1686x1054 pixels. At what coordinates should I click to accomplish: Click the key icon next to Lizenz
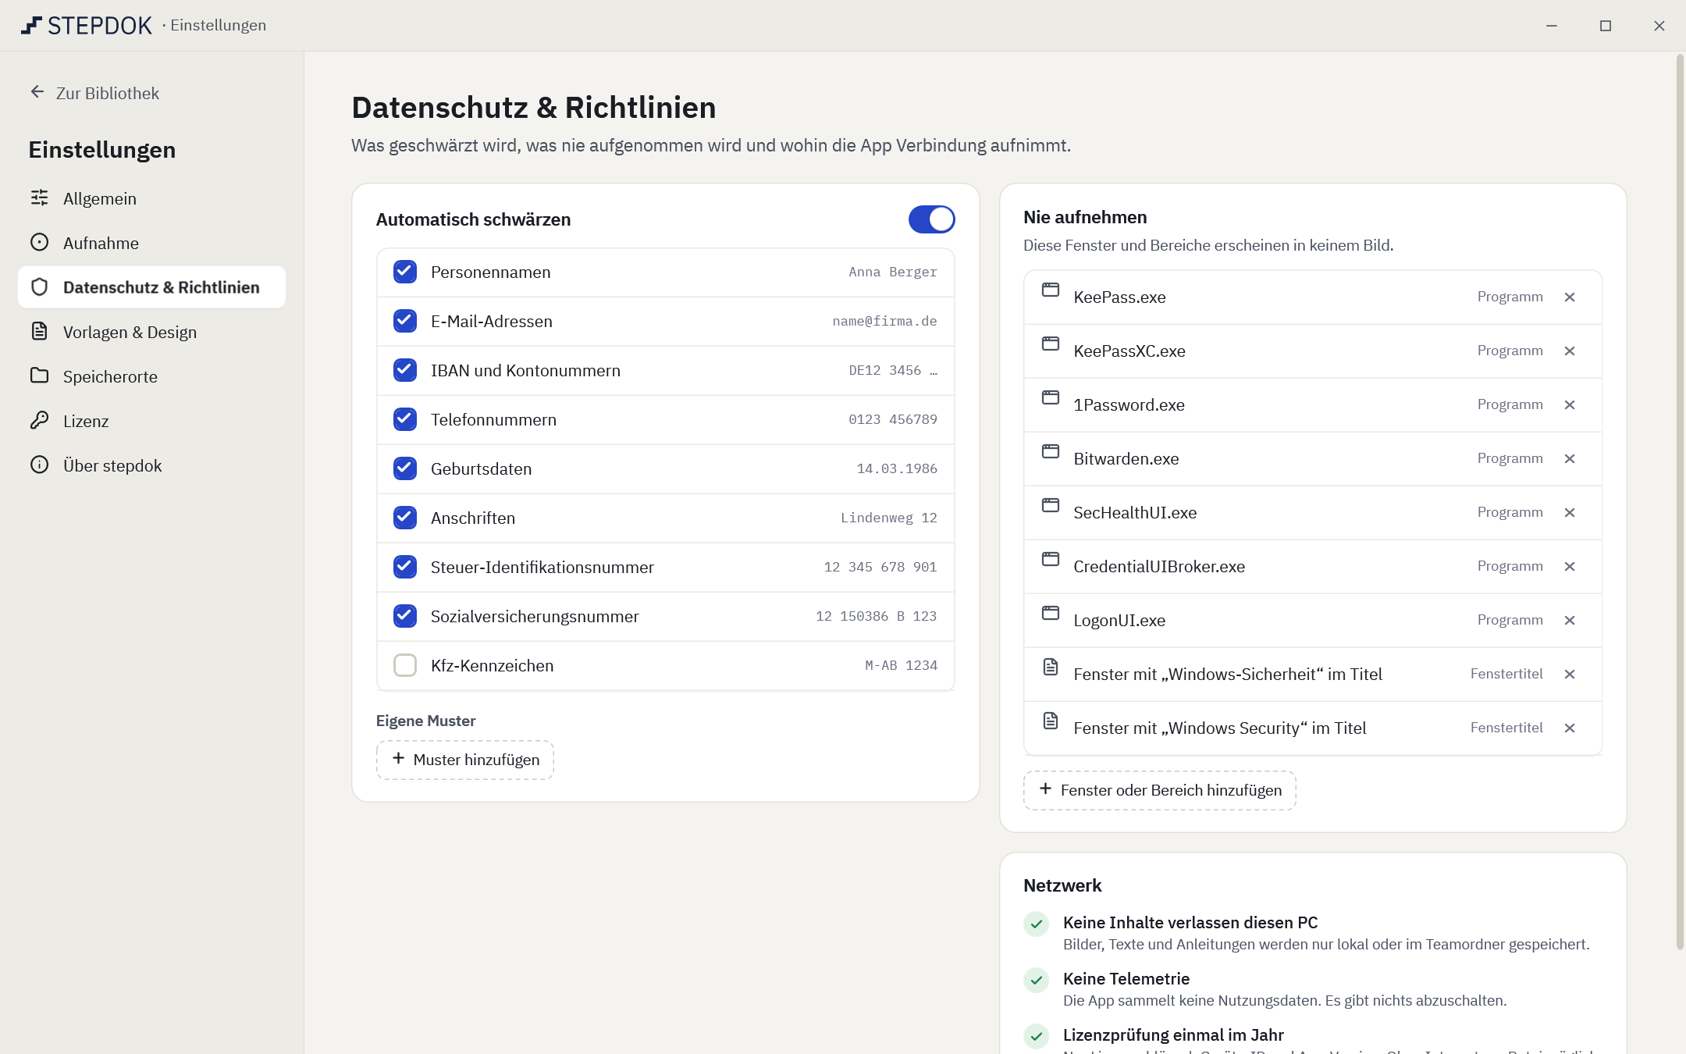click(x=39, y=421)
